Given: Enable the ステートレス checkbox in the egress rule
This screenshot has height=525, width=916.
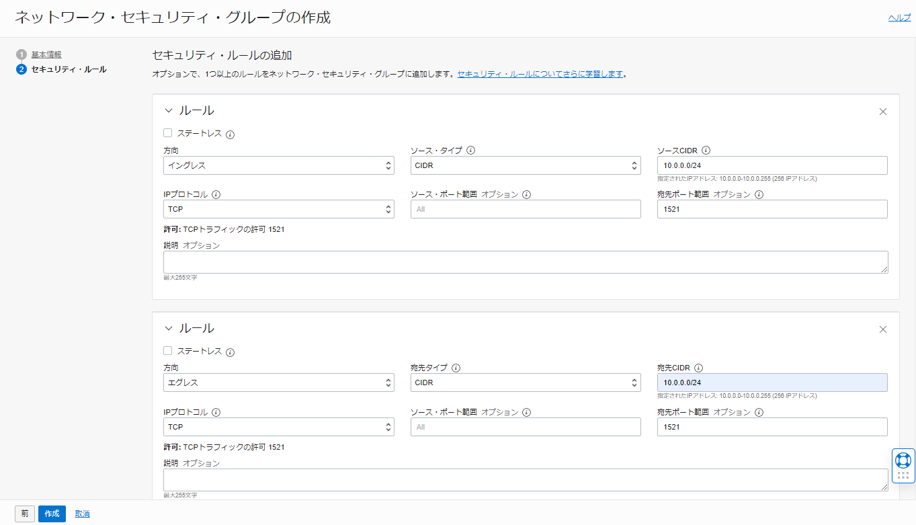Looking at the screenshot, I should (167, 351).
